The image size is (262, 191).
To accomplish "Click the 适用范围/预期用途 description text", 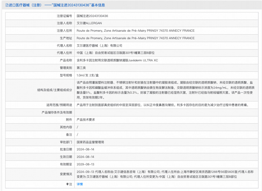I will tap(162, 105).
